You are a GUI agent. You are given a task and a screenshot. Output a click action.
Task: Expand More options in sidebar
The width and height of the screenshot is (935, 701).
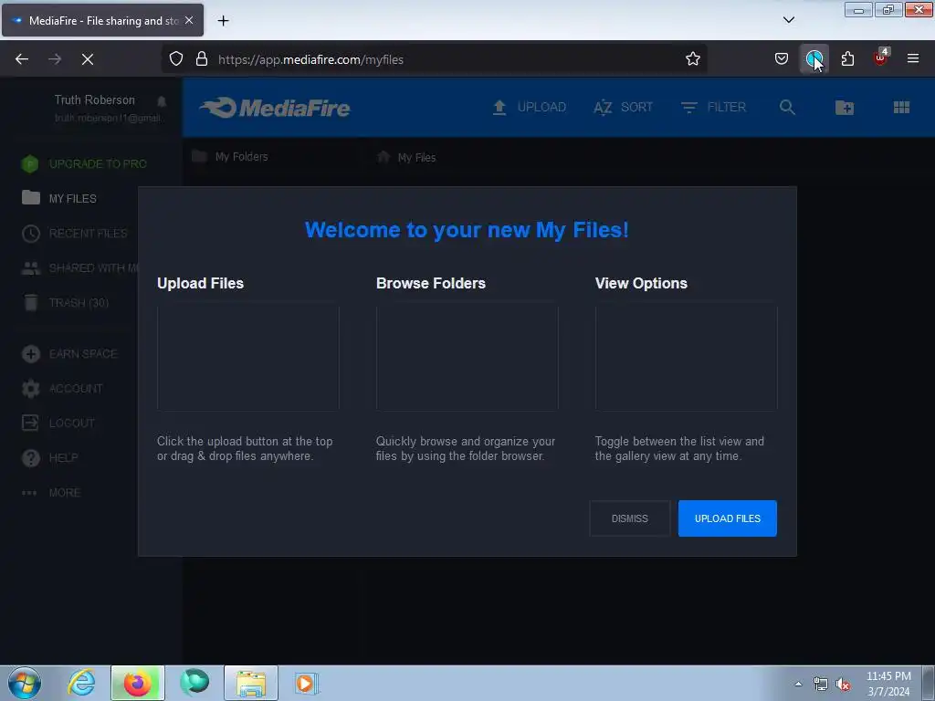point(51,493)
